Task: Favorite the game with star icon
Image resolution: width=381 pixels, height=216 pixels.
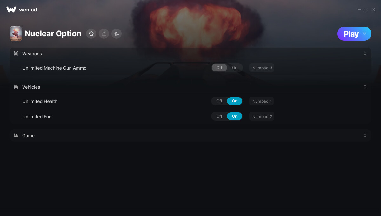Action: (x=91, y=34)
